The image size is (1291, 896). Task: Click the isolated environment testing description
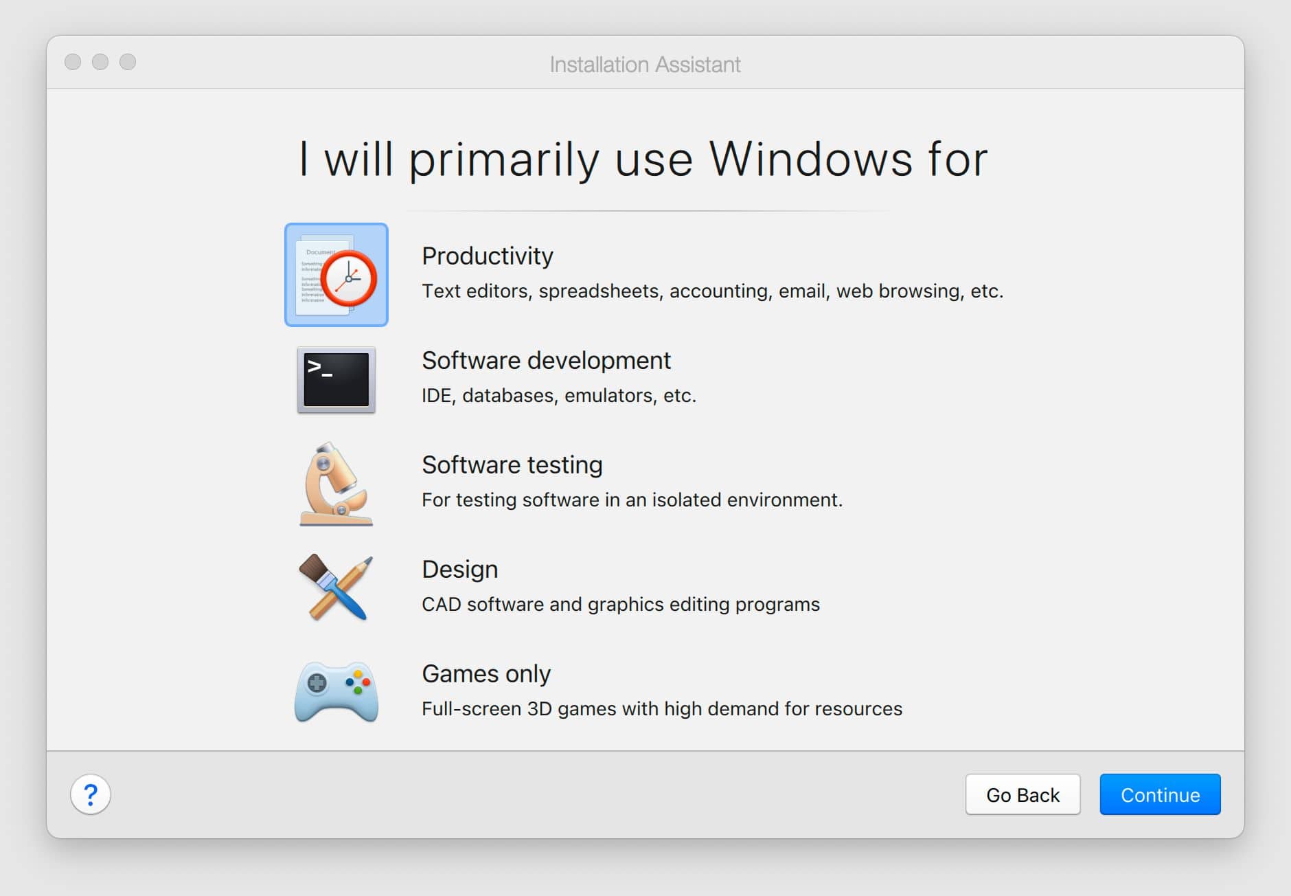[632, 500]
